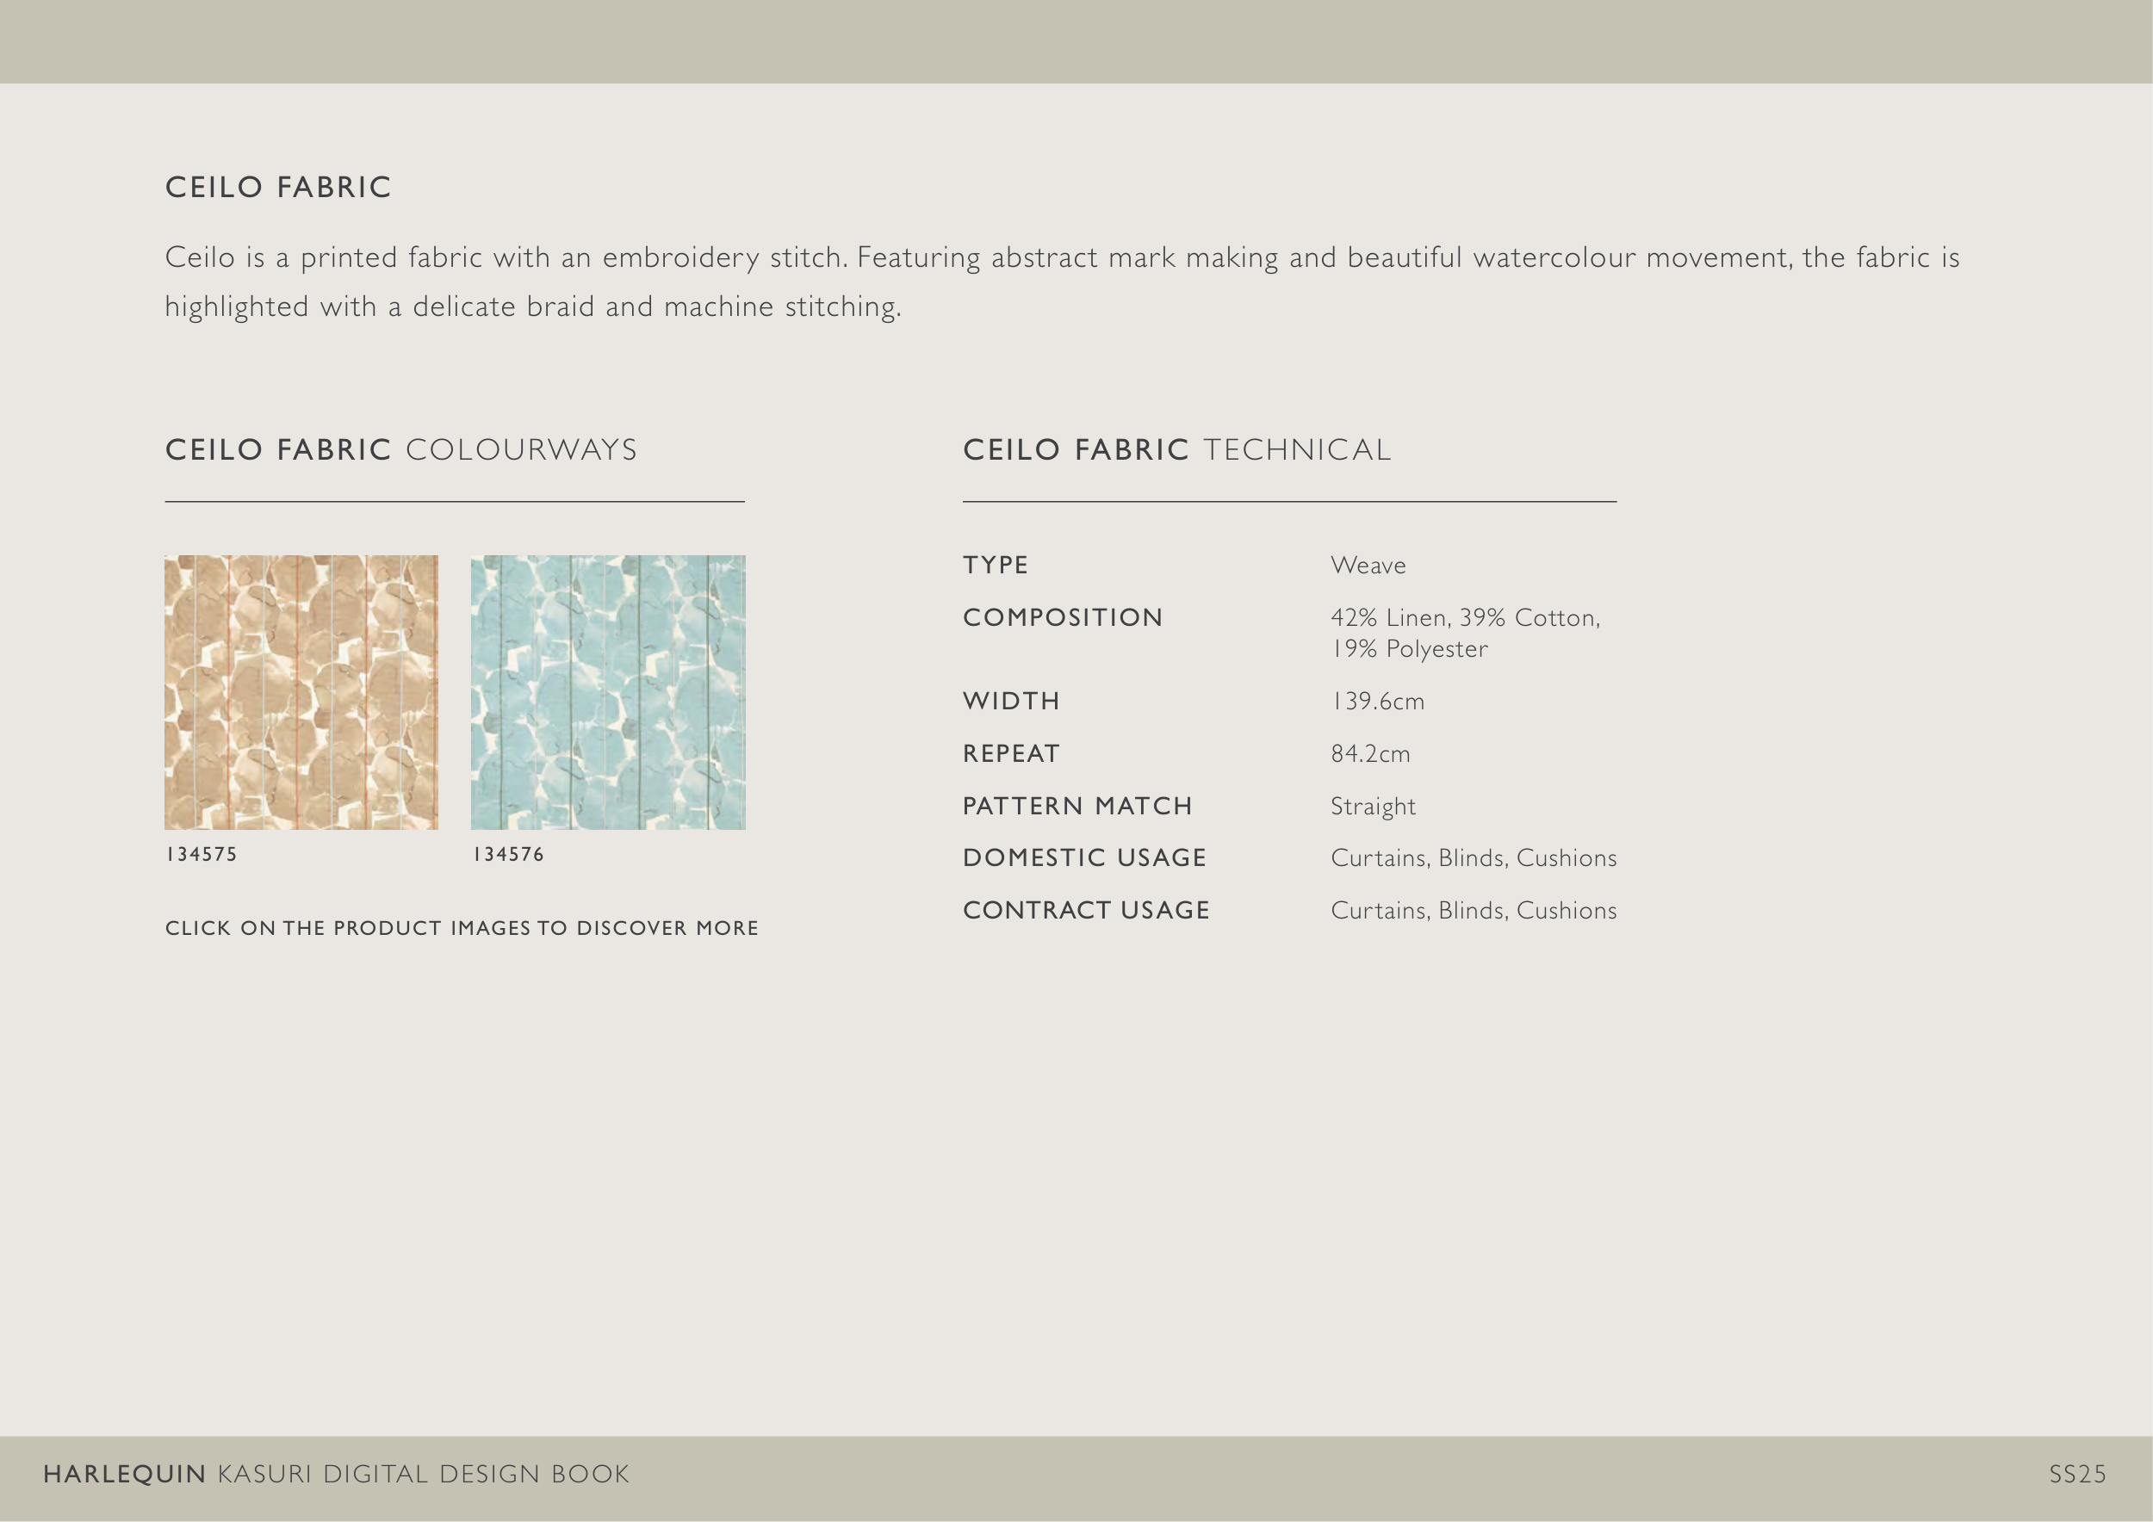Click the 84.2cm repeat value

(x=1370, y=753)
